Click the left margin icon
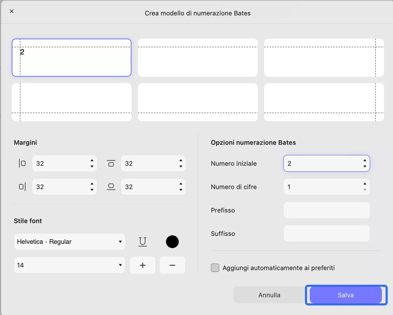The image size is (393, 315). (x=22, y=163)
